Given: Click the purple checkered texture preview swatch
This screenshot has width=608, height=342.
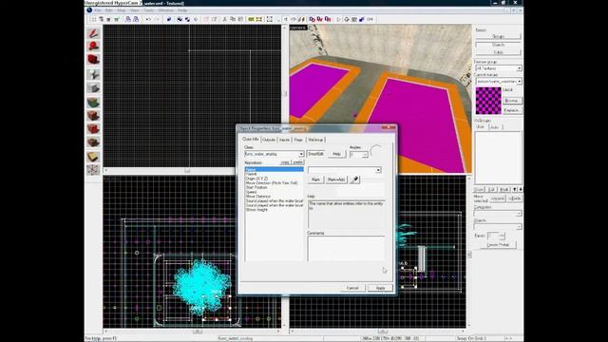Looking at the screenshot, I should [x=488, y=101].
